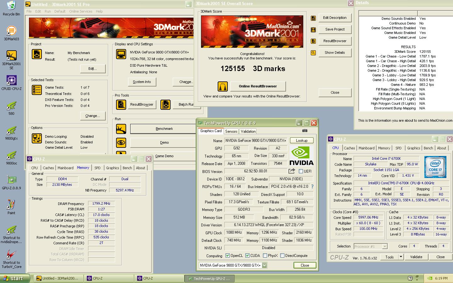
Task: Take GPU-Z screenshot with camera icon
Action: coord(305,130)
